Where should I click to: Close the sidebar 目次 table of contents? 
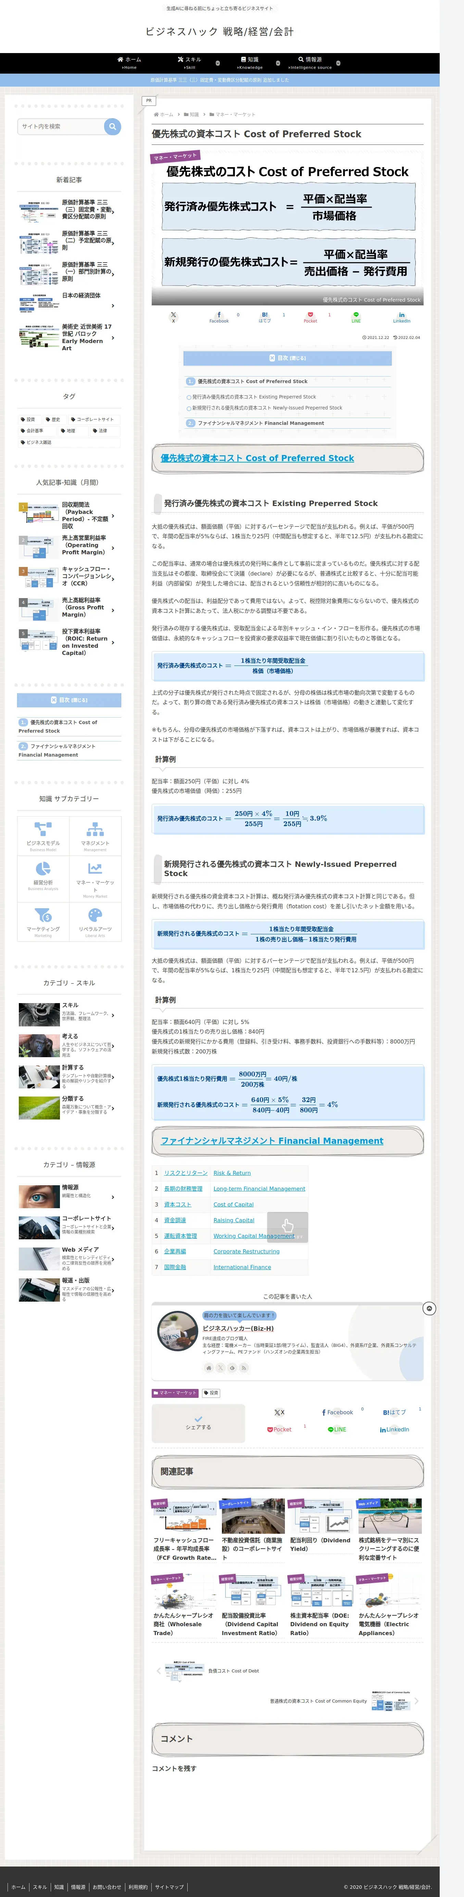pyautogui.click(x=69, y=700)
